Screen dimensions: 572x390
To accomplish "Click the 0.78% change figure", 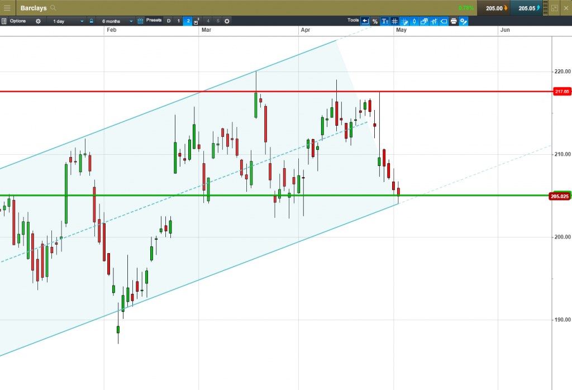I will coord(466,8).
